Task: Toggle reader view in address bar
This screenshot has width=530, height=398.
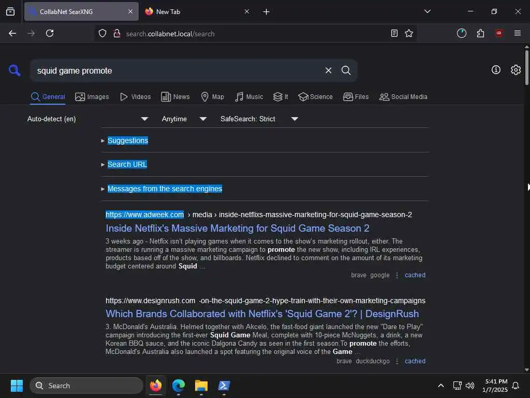Action: click(x=394, y=33)
